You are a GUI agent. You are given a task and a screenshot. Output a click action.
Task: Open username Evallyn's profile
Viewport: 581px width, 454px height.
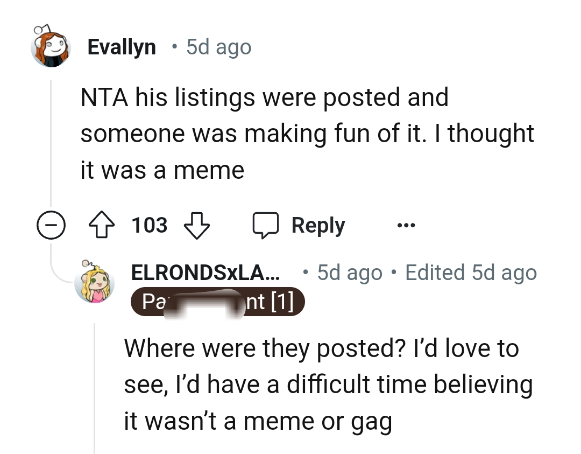click(122, 47)
